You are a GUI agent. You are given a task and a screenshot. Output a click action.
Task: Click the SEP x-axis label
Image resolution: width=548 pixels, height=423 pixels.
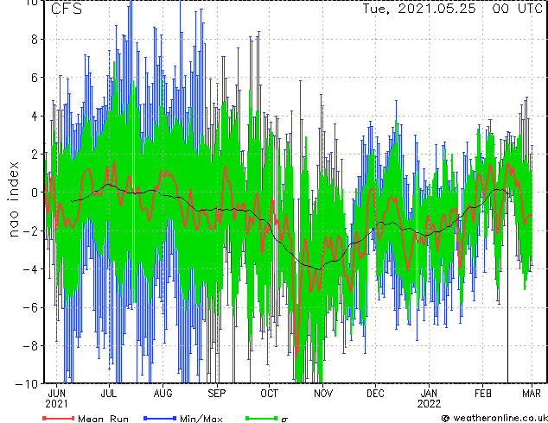tap(217, 394)
